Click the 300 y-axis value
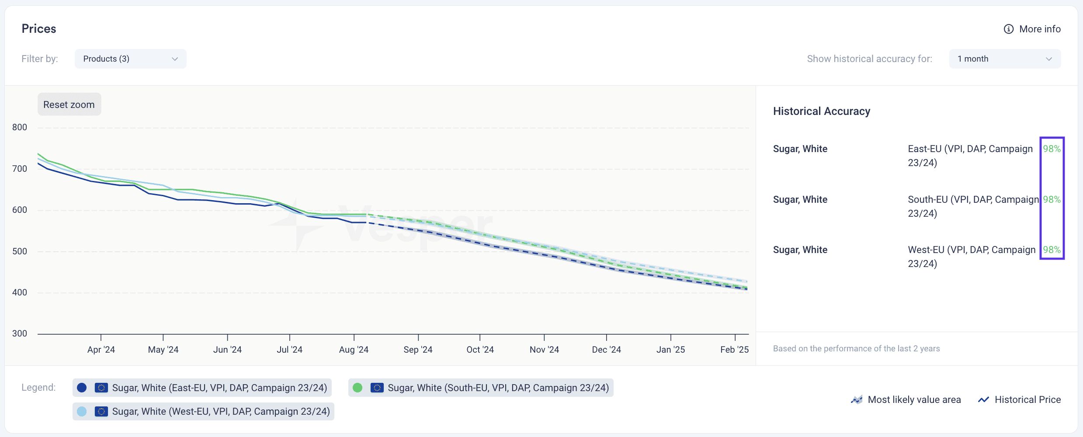Viewport: 1083px width, 437px height. pos(20,333)
